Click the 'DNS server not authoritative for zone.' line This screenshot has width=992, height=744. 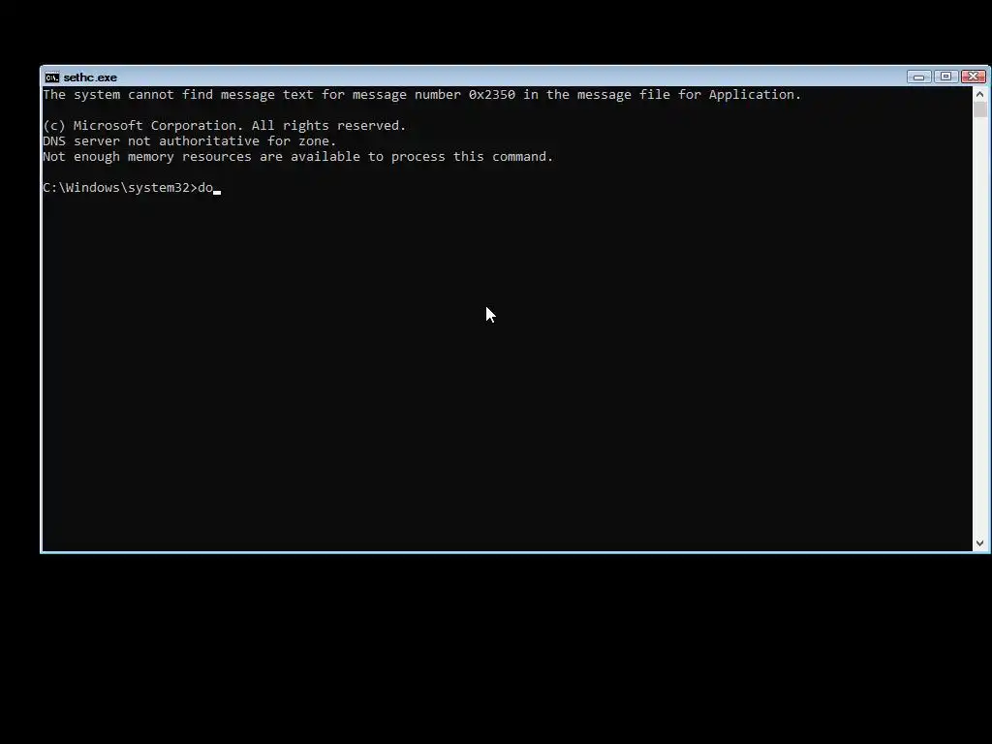[x=189, y=141]
